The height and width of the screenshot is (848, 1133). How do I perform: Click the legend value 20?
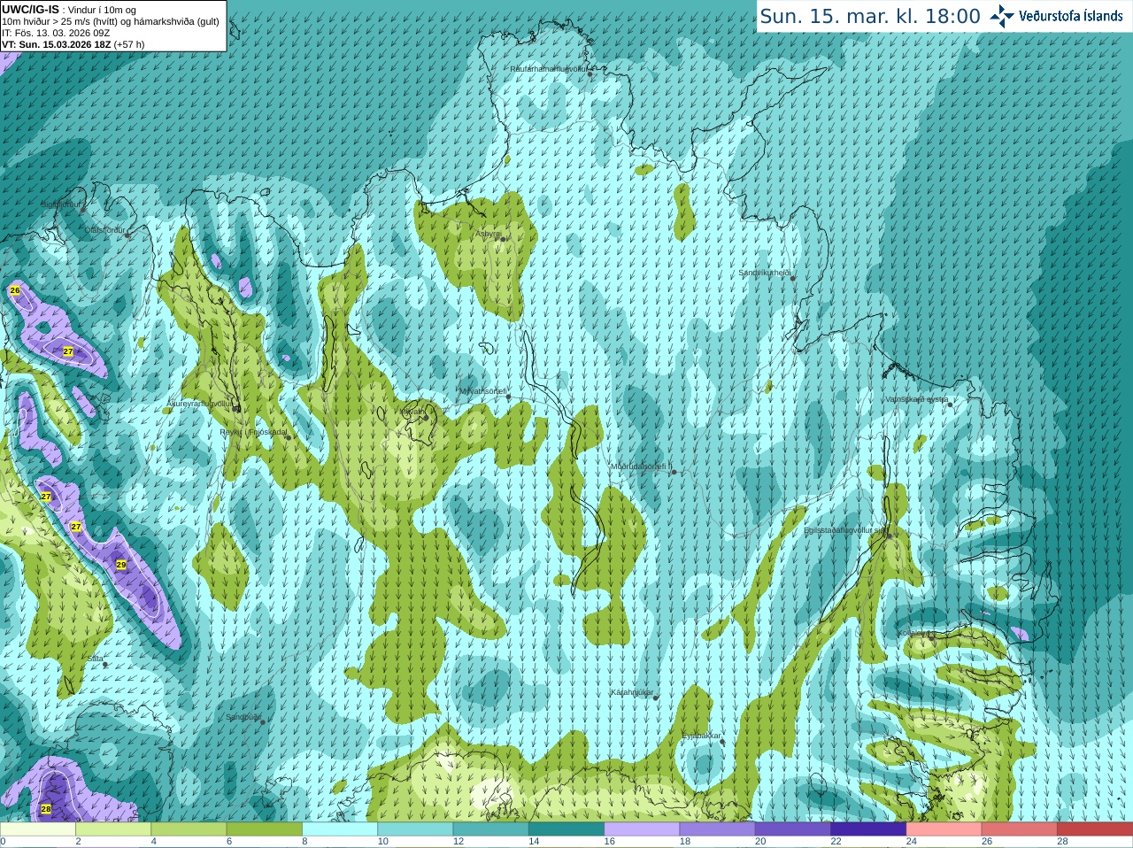pos(760,842)
